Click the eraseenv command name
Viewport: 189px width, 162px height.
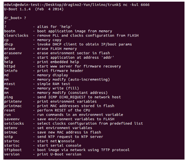pos(13,53)
